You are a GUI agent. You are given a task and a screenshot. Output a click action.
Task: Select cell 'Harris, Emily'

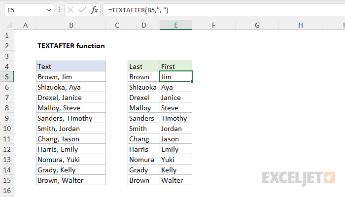pyautogui.click(x=71, y=149)
